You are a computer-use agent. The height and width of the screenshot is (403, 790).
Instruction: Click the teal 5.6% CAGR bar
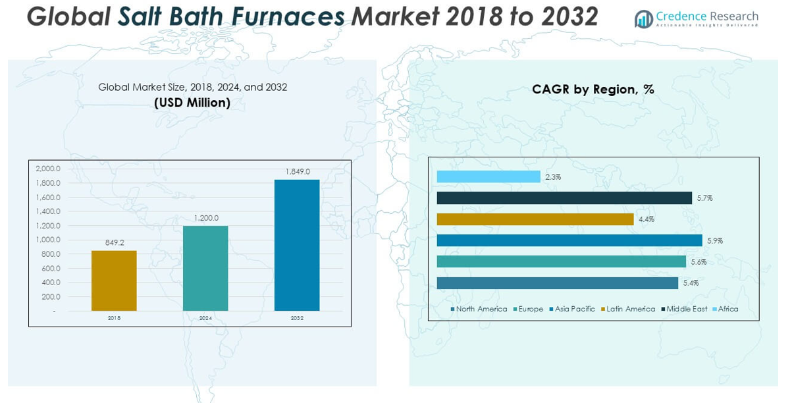tap(562, 261)
